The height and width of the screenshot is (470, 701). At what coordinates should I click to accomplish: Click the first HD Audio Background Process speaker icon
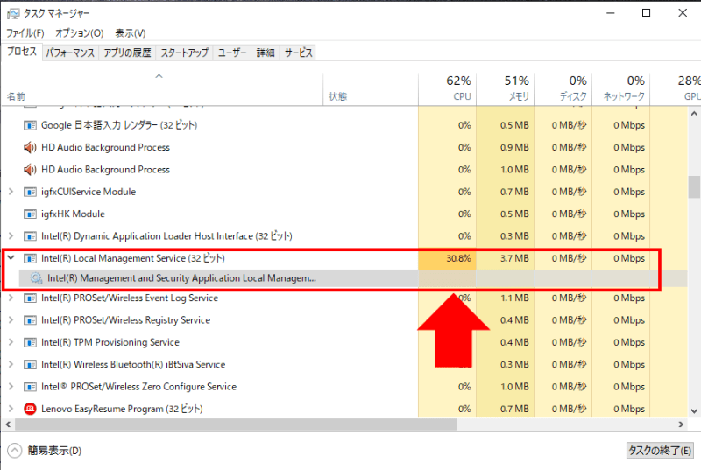click(30, 147)
